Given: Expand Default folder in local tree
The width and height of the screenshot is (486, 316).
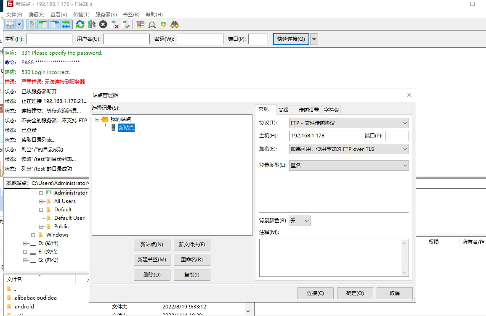Looking at the screenshot, I should point(41,210).
